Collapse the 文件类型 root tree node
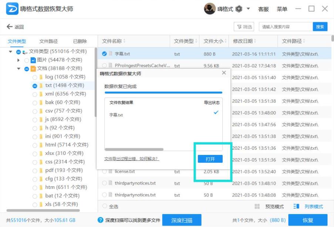The height and width of the screenshot is (227, 334). tap(10, 51)
